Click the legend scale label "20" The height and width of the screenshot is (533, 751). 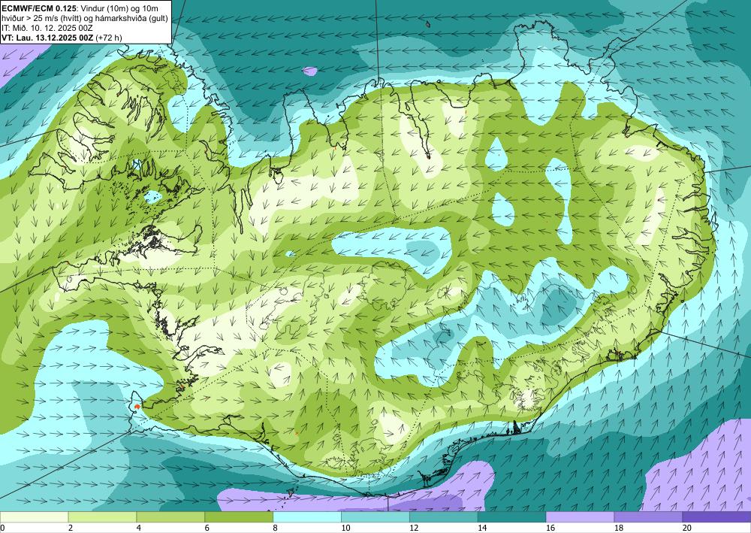687,528
